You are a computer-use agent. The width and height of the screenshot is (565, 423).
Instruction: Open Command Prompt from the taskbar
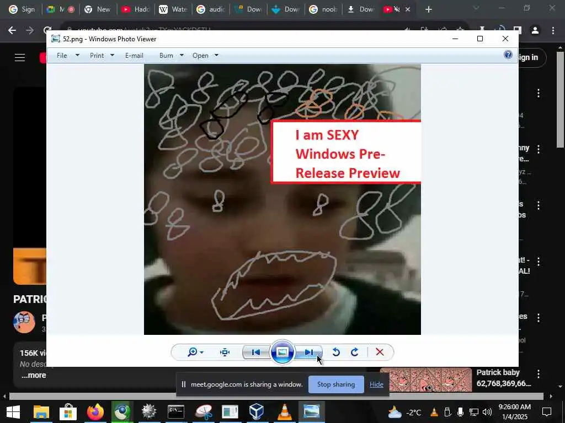click(176, 412)
